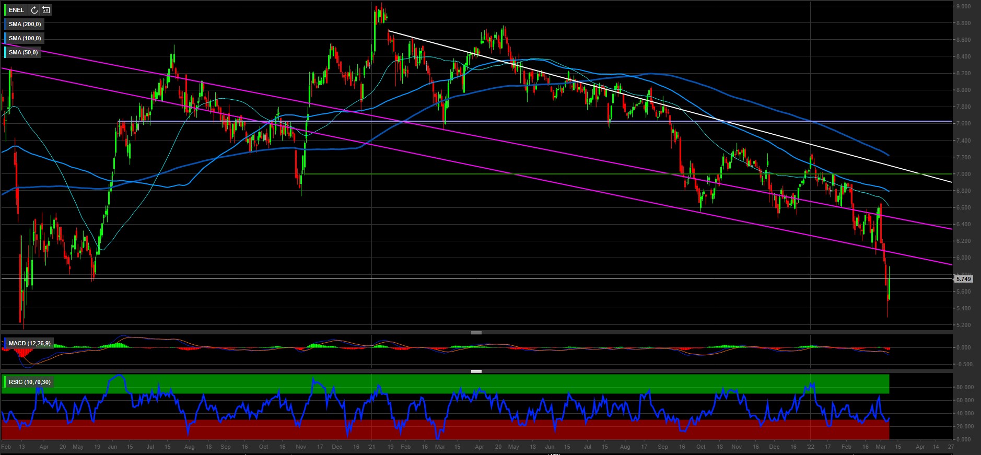
Task: Select the lavender horizontal line at 7.600
Action: (522, 121)
